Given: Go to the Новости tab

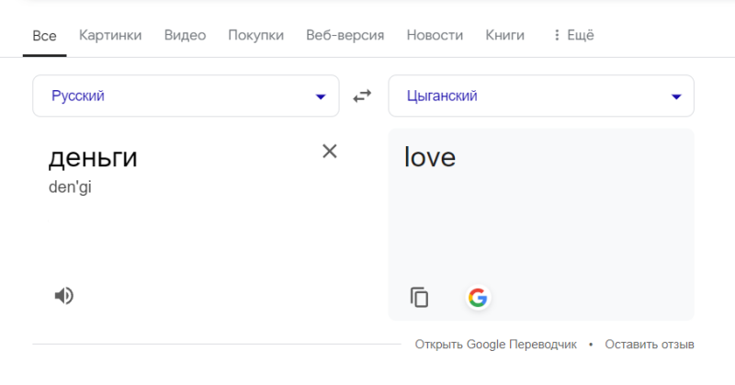Looking at the screenshot, I should (x=435, y=35).
